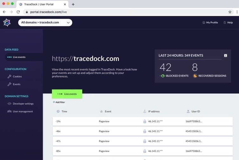Click the address bar with portal.tracedock.com/live

pos(128,12)
